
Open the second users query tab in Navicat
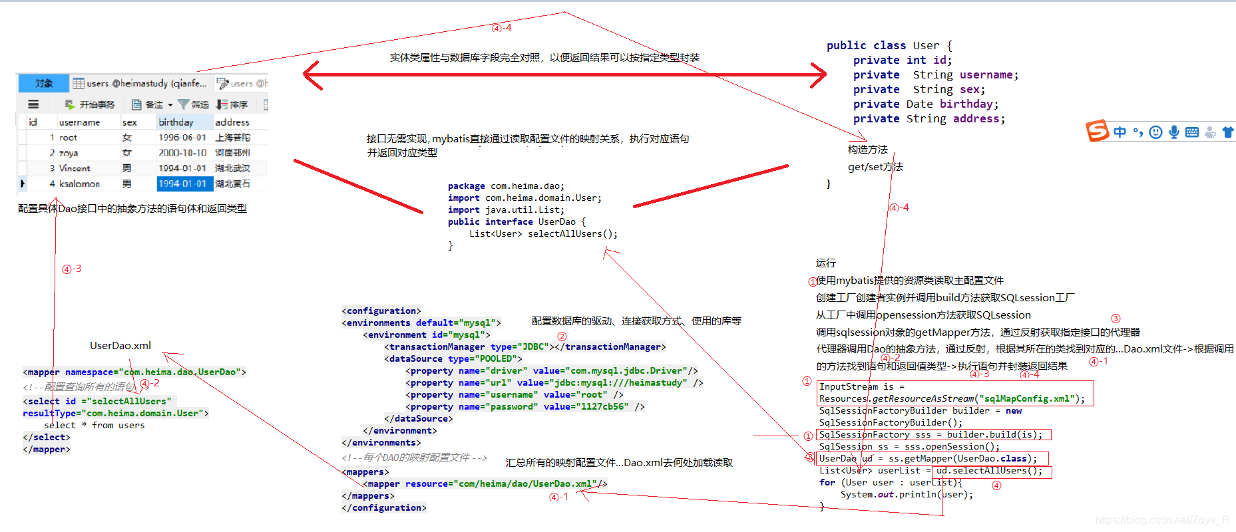242,83
